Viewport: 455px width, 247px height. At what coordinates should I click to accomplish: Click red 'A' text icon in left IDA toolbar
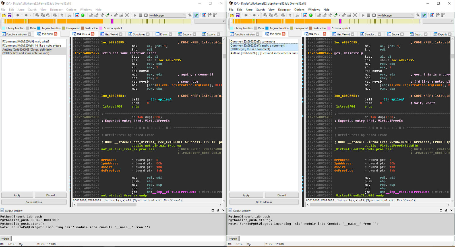click(77, 15)
